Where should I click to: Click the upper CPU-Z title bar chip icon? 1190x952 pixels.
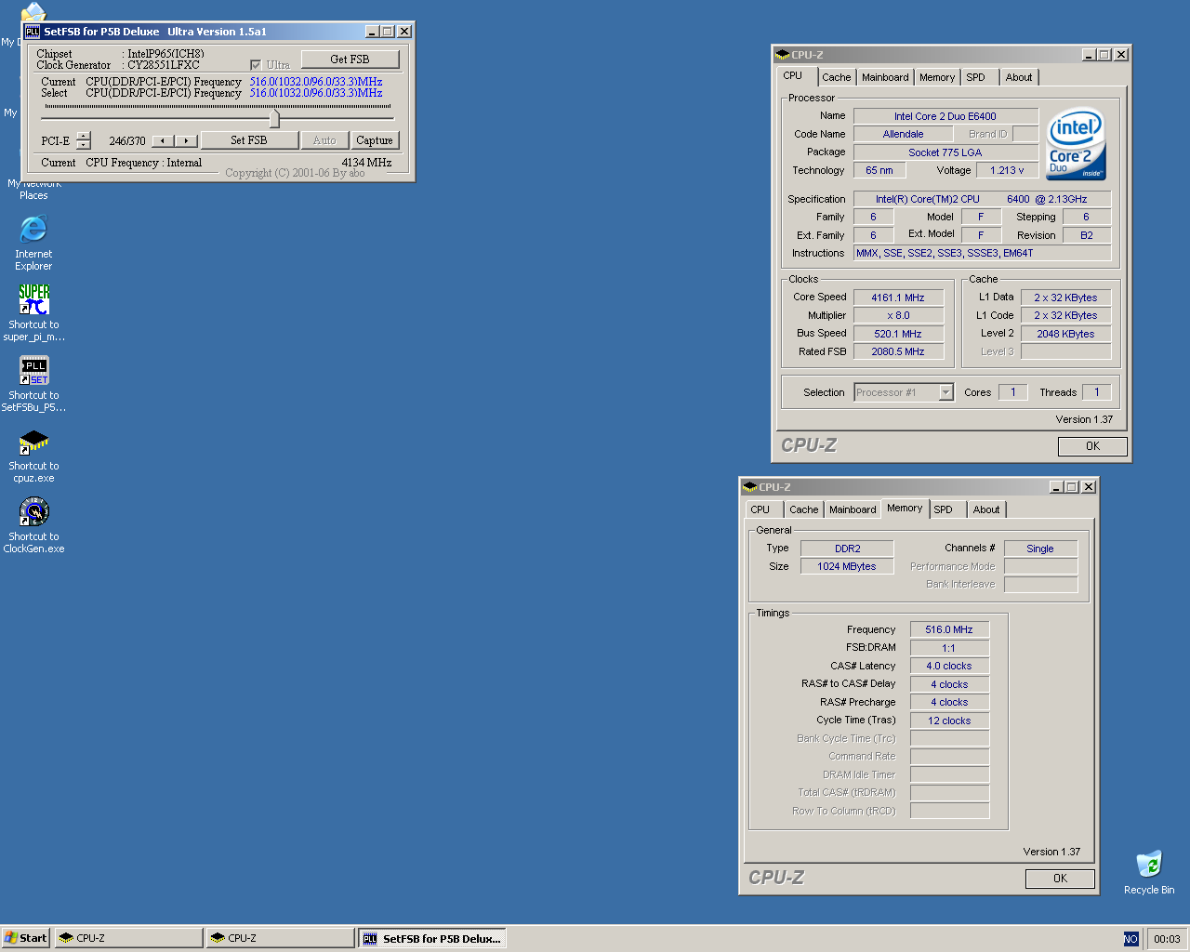click(x=783, y=55)
